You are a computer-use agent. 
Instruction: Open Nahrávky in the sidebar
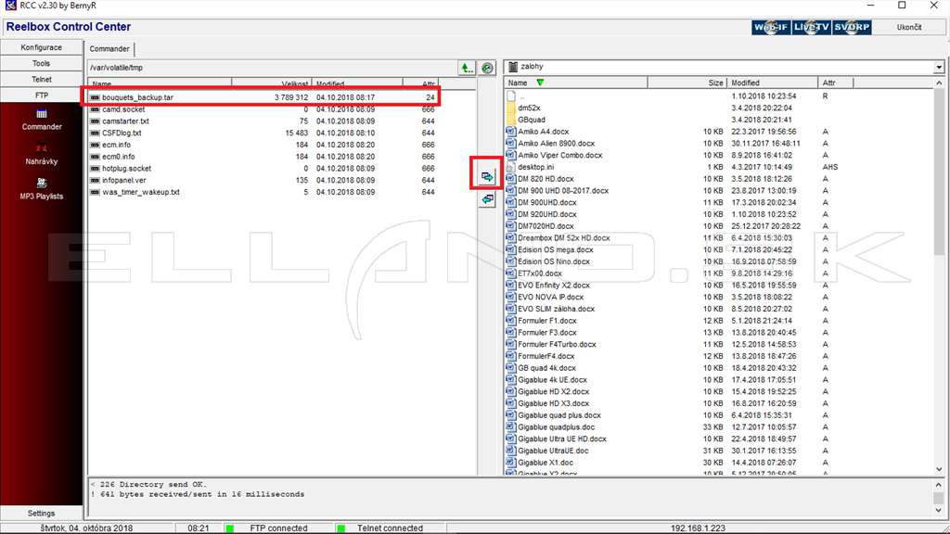[42, 155]
